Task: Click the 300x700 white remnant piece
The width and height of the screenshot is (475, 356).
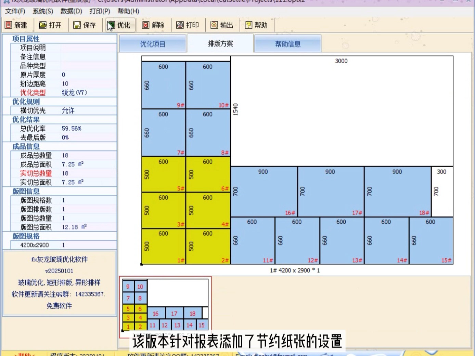Action: 442,192
